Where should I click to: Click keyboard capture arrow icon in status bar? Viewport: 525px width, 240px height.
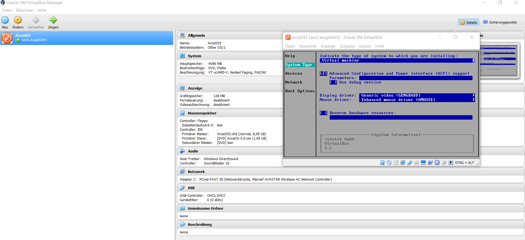pos(451,163)
